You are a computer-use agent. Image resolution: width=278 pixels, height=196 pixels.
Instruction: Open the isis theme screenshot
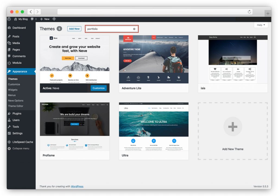pyautogui.click(x=233, y=59)
